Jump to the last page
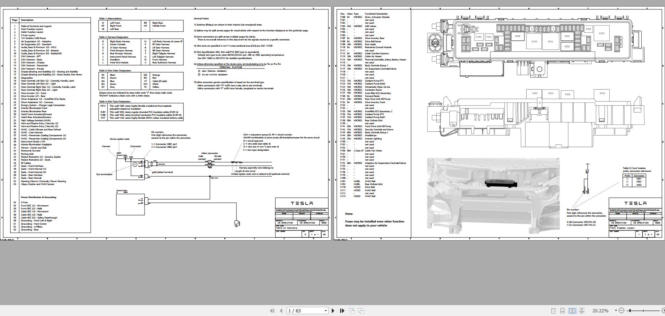The height and width of the screenshot is (316, 665). tap(342, 311)
